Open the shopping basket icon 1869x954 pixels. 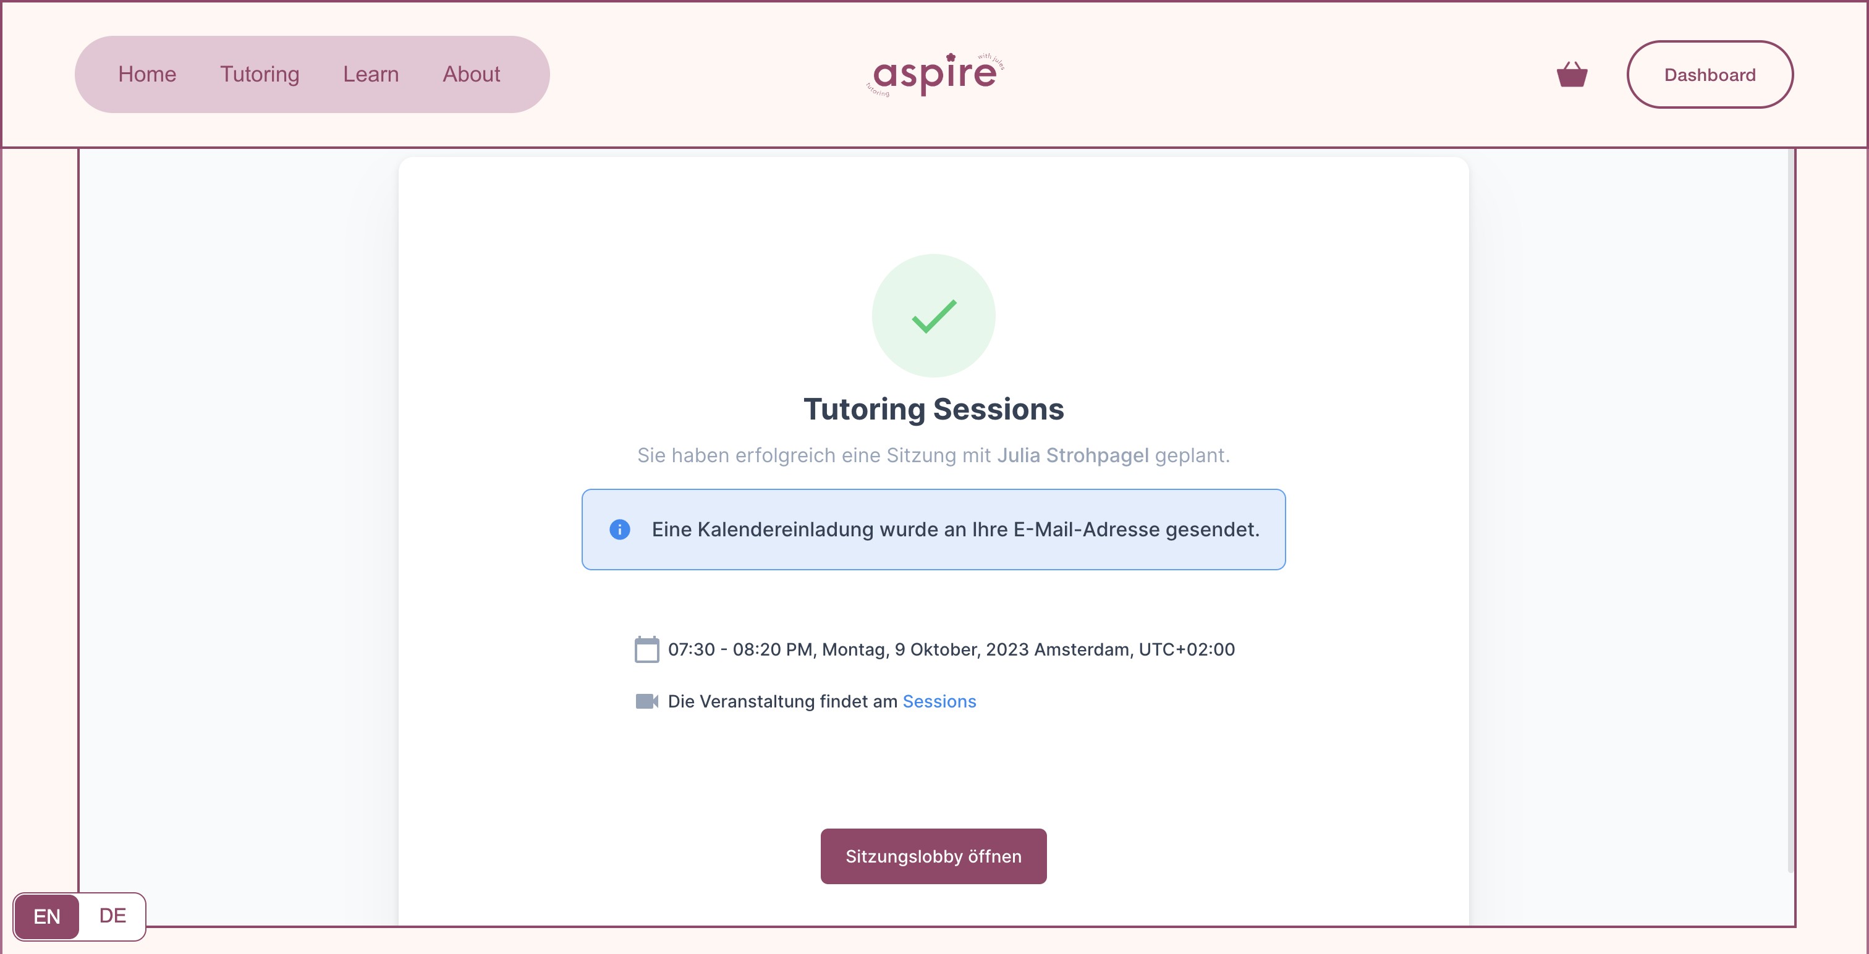pos(1572,74)
